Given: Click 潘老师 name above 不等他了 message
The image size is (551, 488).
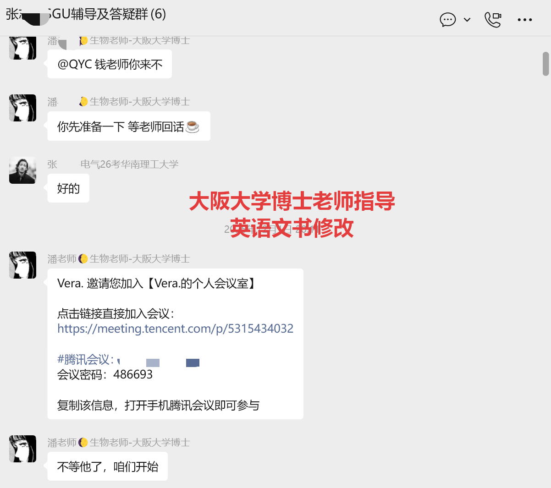Looking at the screenshot, I should [62, 443].
